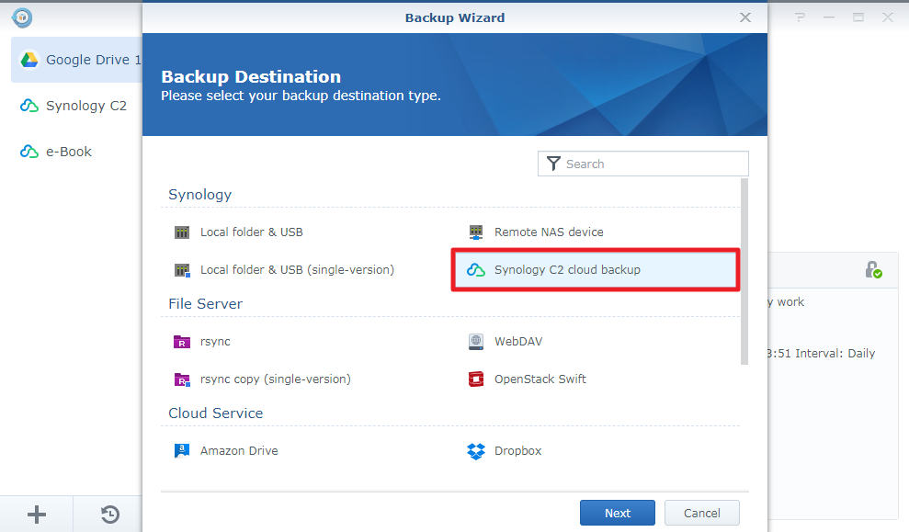Focus the Search filter field
Image resolution: width=909 pixels, height=532 pixels.
point(642,164)
